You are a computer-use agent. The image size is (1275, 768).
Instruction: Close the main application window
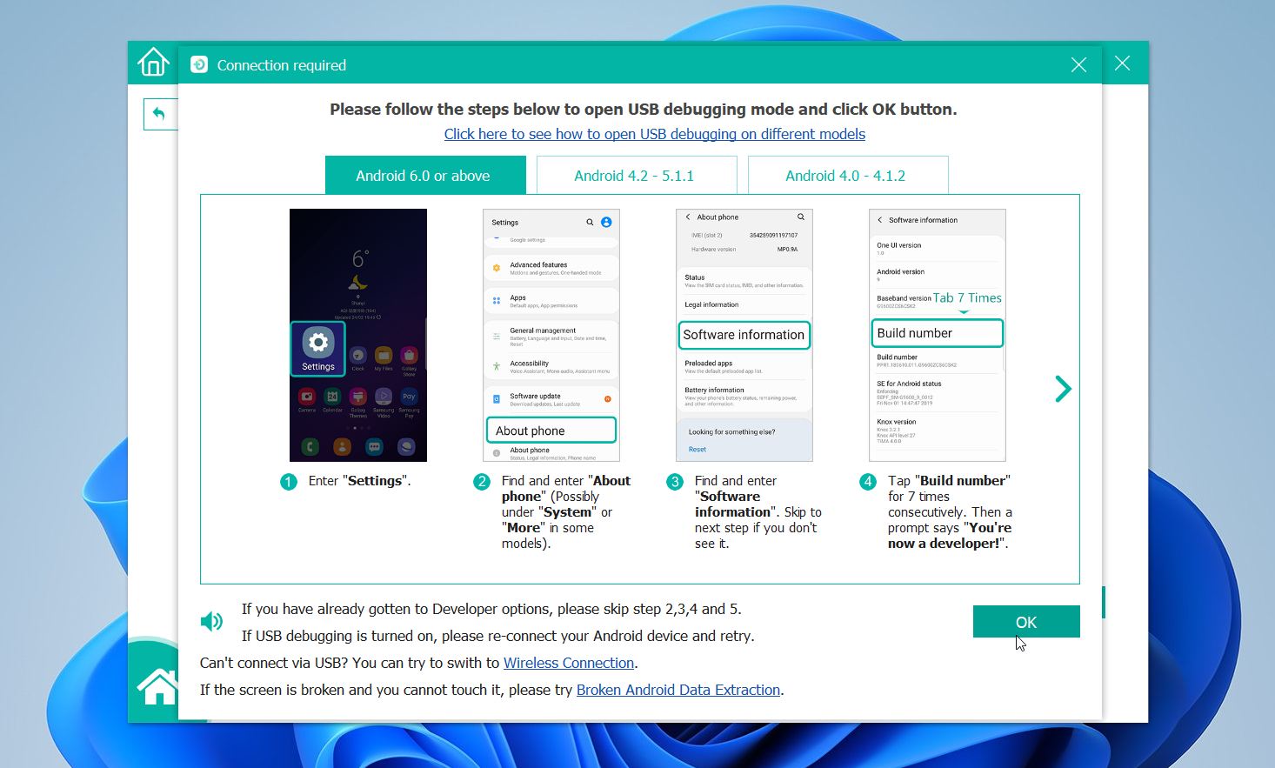[1122, 63]
